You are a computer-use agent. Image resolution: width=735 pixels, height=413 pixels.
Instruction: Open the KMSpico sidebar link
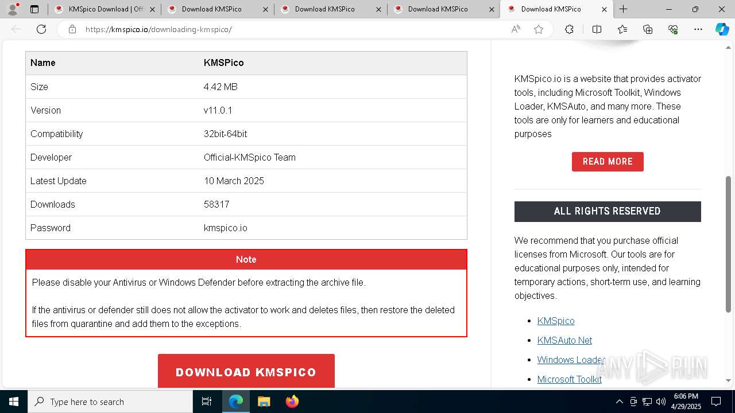coord(556,321)
